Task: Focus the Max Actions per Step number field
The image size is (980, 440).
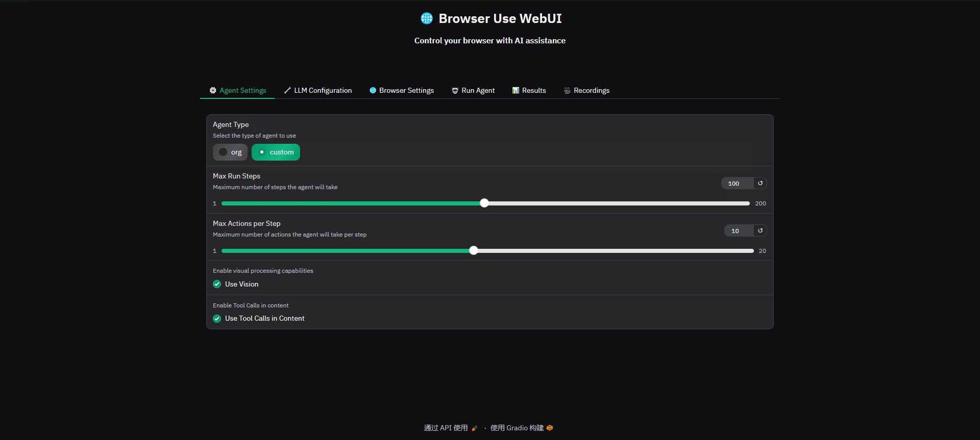Action: tap(739, 230)
